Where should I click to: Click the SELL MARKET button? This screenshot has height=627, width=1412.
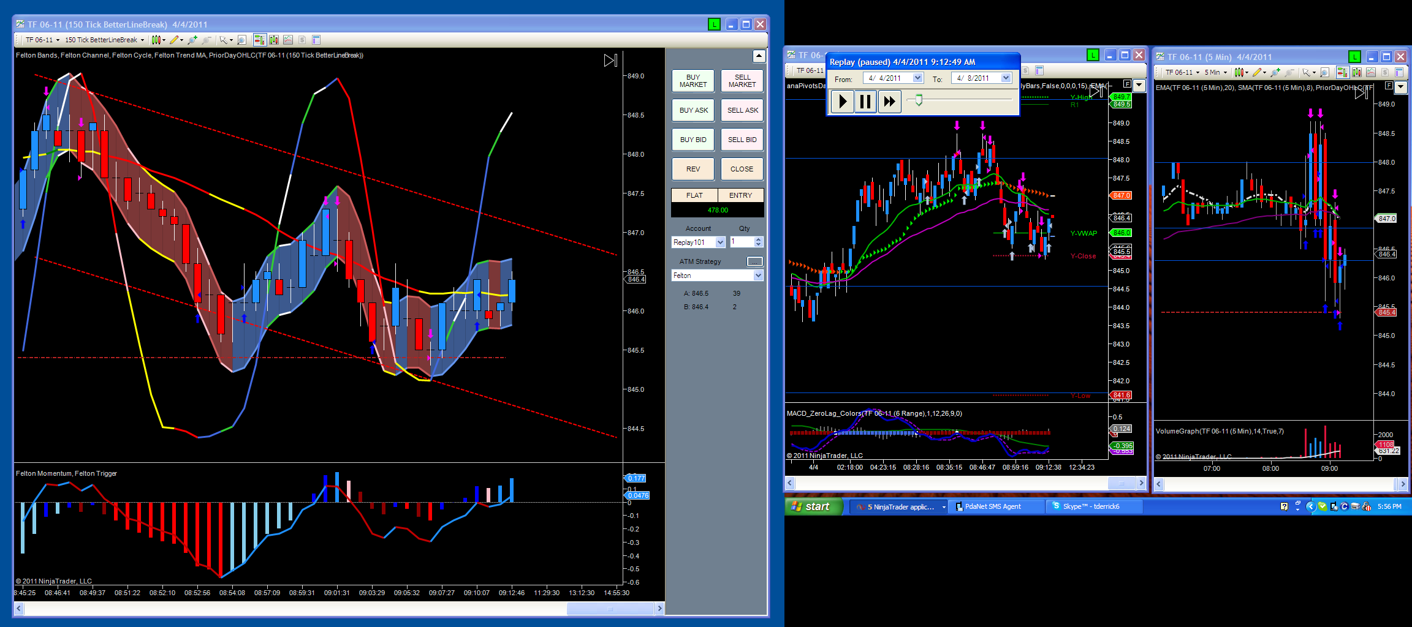(742, 81)
